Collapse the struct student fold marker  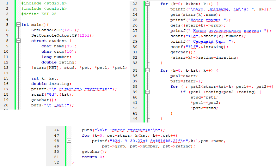pyautogui.click(x=18, y=41)
